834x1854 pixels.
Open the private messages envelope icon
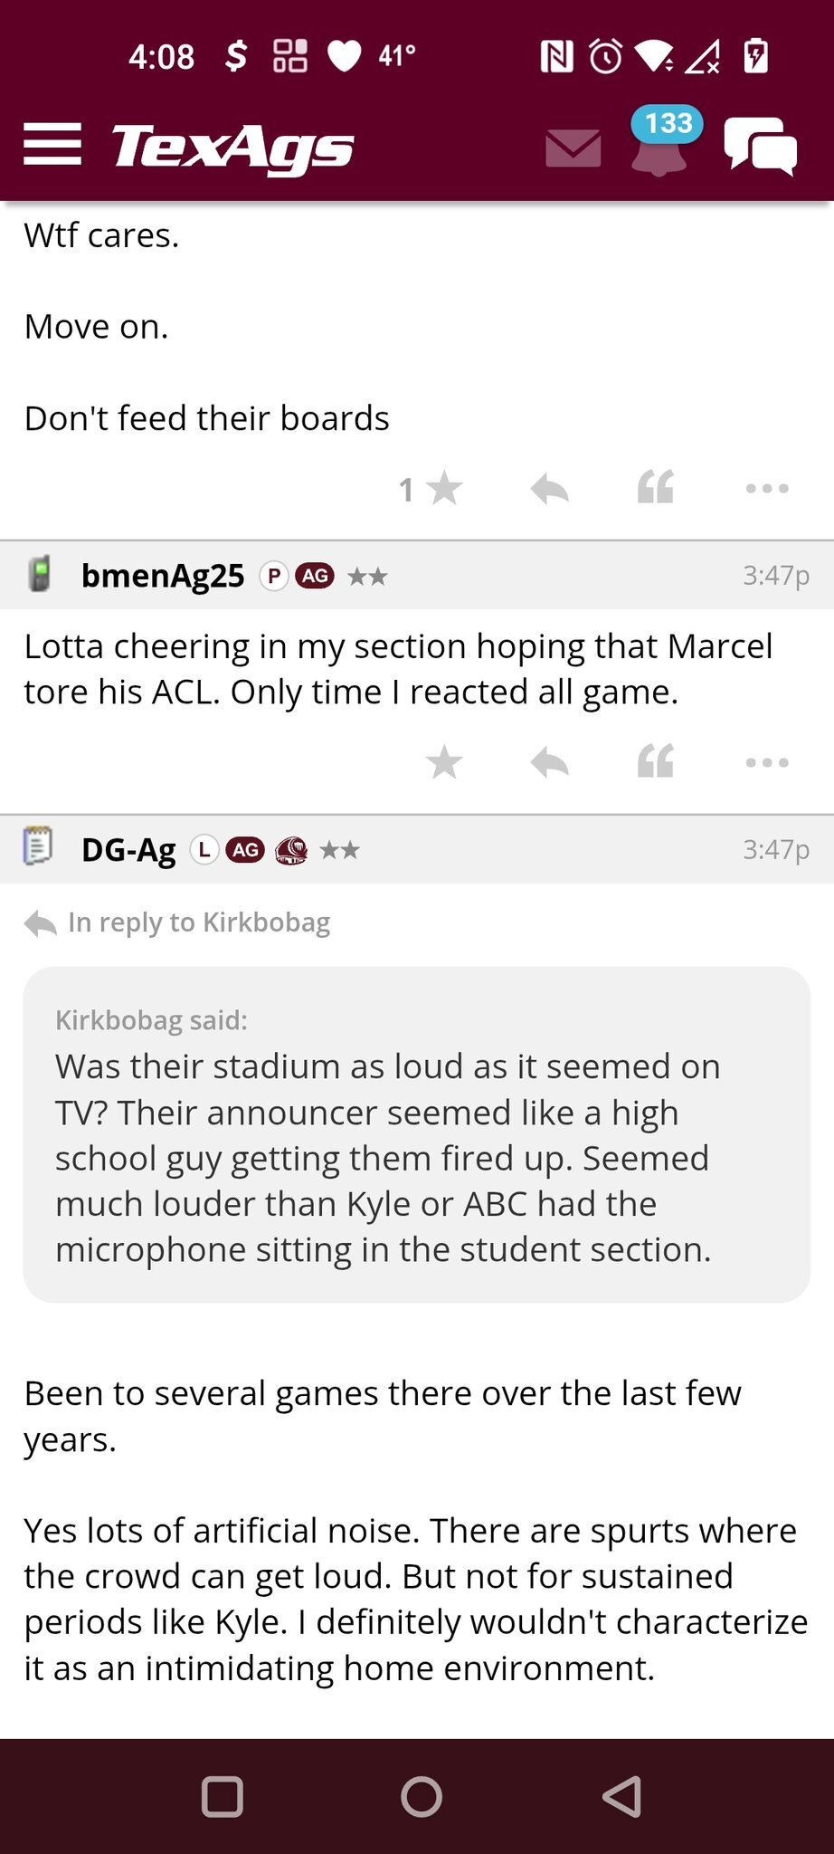pyautogui.click(x=573, y=148)
